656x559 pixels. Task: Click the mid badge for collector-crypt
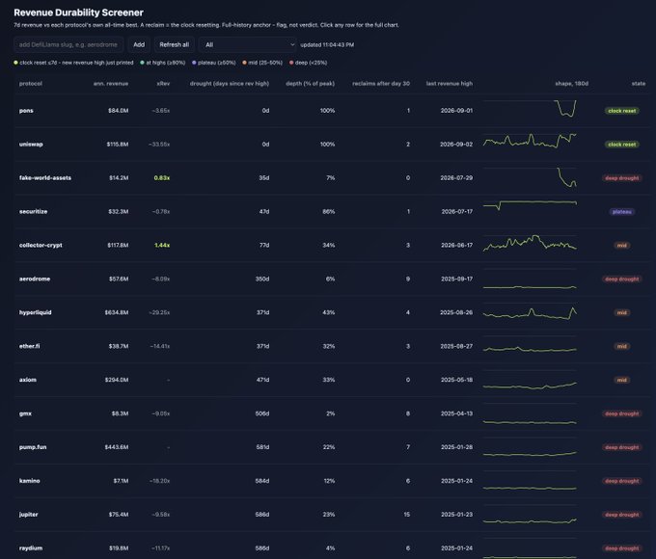[621, 246]
